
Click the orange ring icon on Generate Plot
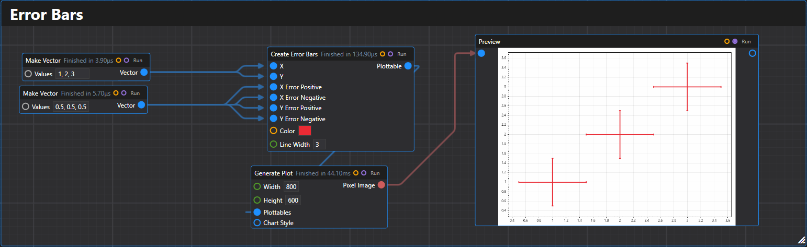pyautogui.click(x=356, y=173)
